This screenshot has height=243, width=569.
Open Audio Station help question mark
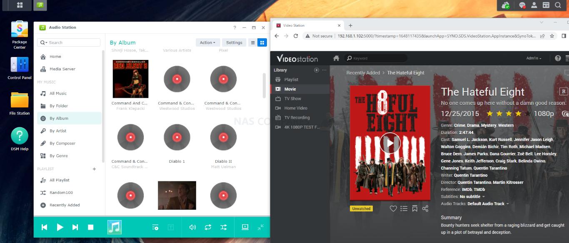(x=235, y=27)
